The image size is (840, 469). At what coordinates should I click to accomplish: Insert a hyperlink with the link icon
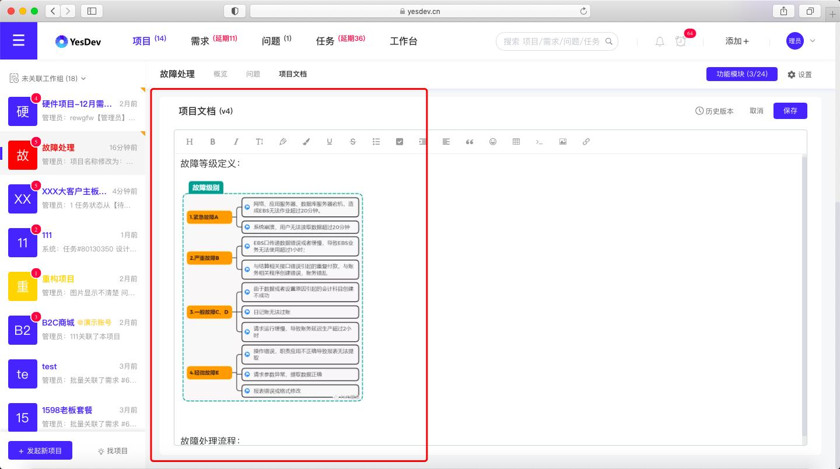coord(586,141)
